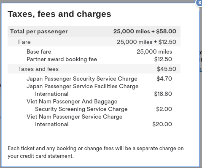Click the 25,000 miles + $12.50 fare amount
Image resolution: width=202 pixels, height=168 pixels.
tap(146, 42)
